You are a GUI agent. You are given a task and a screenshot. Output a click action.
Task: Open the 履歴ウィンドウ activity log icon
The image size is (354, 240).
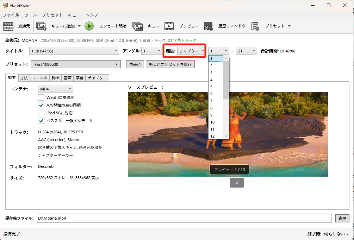point(208,26)
